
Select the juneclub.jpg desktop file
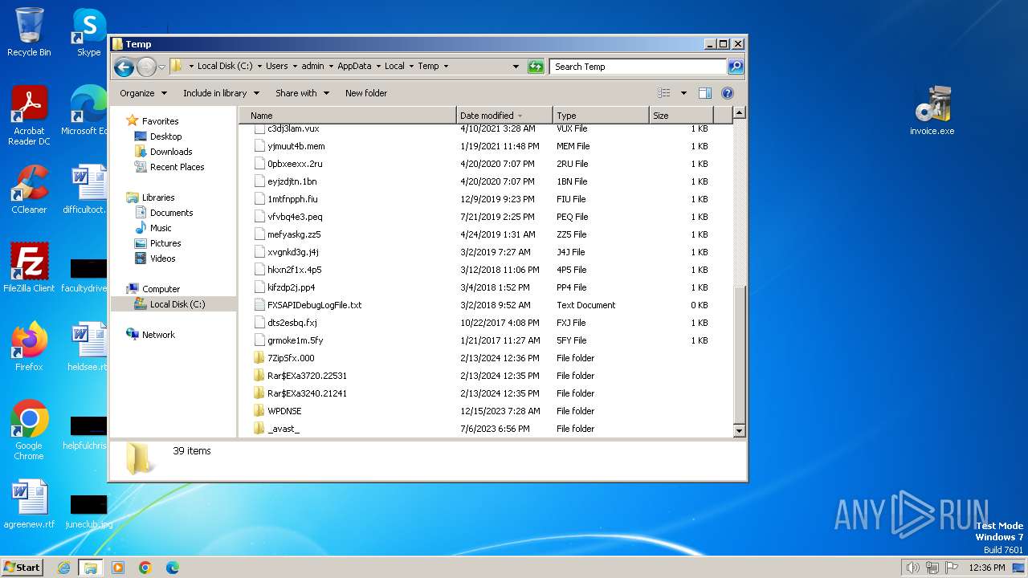click(x=88, y=512)
